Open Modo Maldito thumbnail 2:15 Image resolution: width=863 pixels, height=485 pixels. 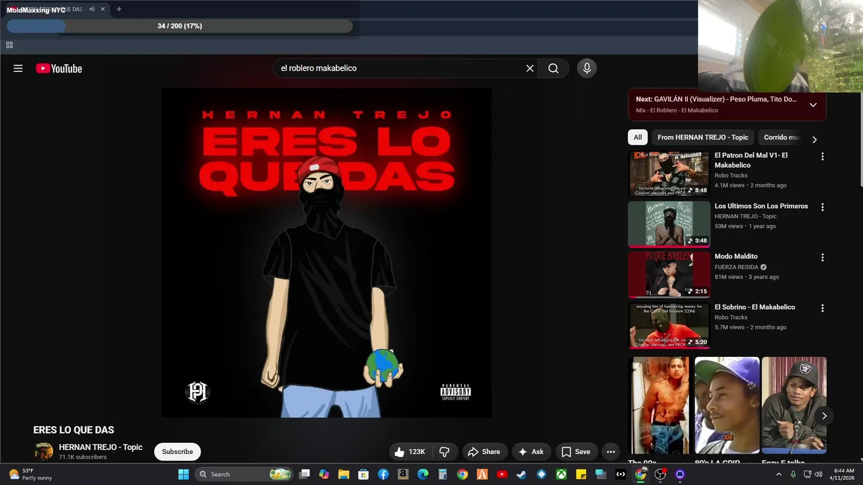click(x=669, y=275)
